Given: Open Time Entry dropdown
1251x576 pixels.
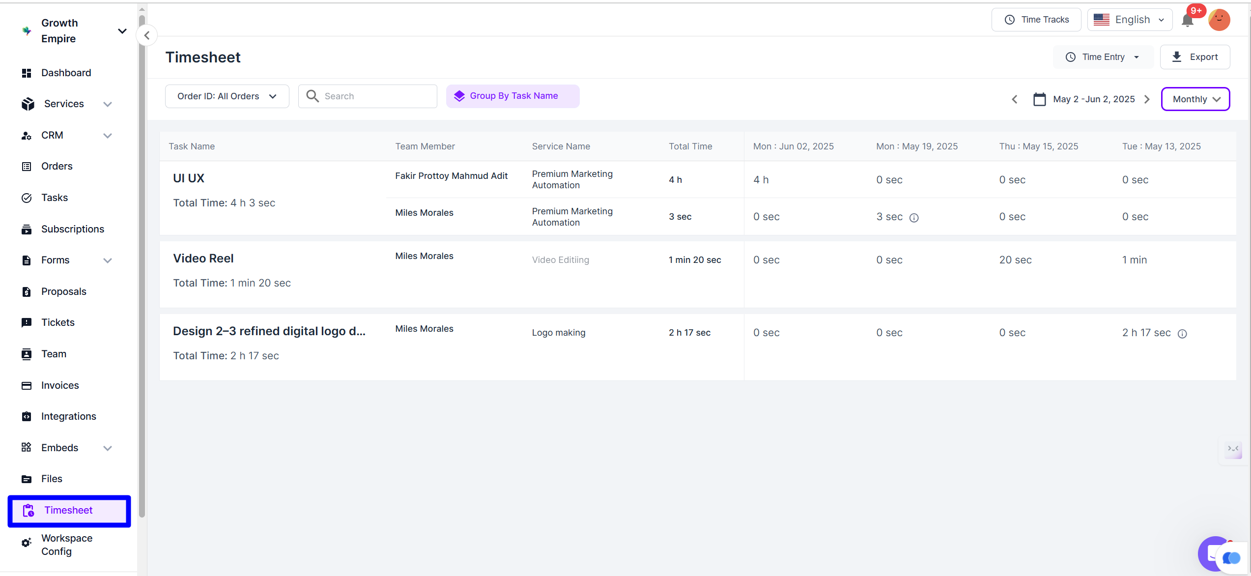Looking at the screenshot, I should (1103, 57).
